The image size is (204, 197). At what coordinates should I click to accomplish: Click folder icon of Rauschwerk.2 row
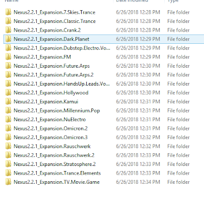tap(8, 155)
